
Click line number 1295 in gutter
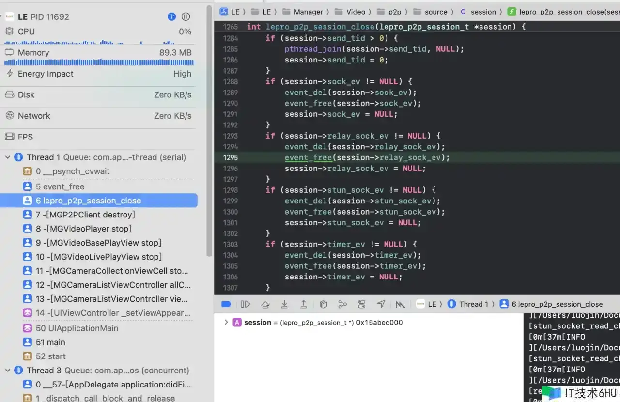click(x=231, y=157)
